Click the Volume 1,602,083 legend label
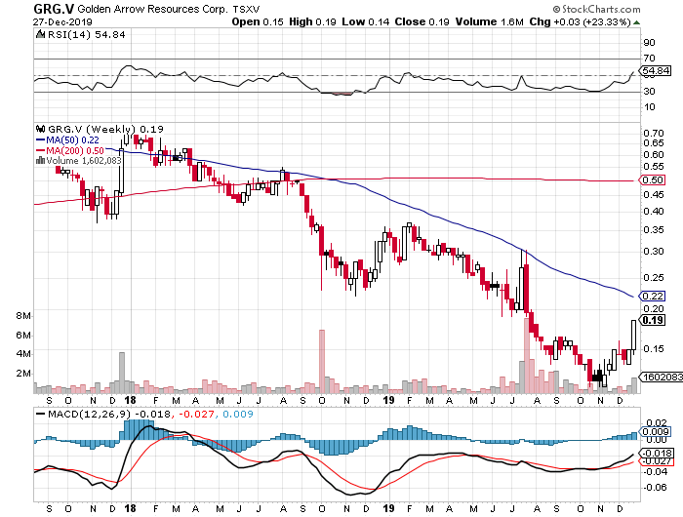 [84, 161]
